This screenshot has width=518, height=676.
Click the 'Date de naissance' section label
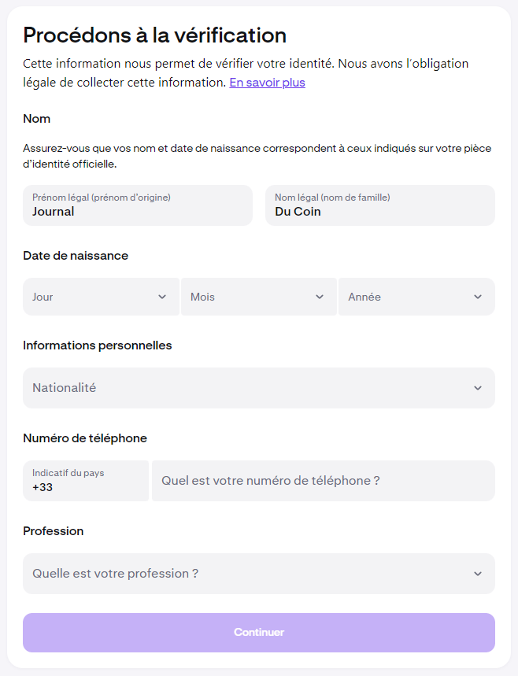coord(76,256)
